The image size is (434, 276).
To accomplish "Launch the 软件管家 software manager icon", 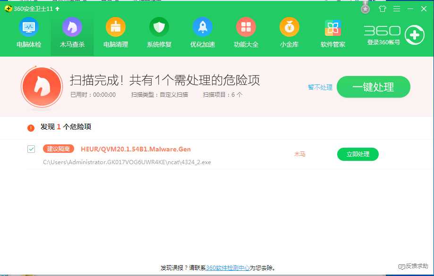I will (x=333, y=32).
